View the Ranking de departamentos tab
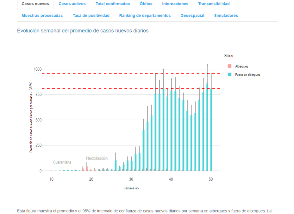The width and height of the screenshot is (294, 214). (145, 15)
